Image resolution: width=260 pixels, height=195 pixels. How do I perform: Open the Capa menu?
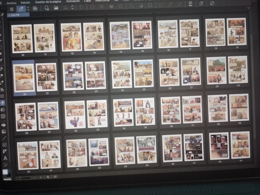click(x=87, y=1)
